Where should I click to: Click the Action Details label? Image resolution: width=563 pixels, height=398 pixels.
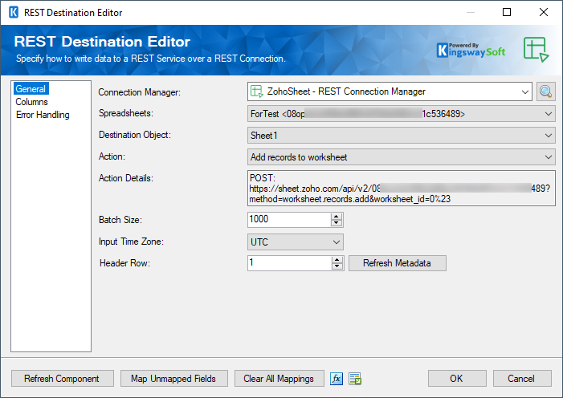pyautogui.click(x=126, y=178)
